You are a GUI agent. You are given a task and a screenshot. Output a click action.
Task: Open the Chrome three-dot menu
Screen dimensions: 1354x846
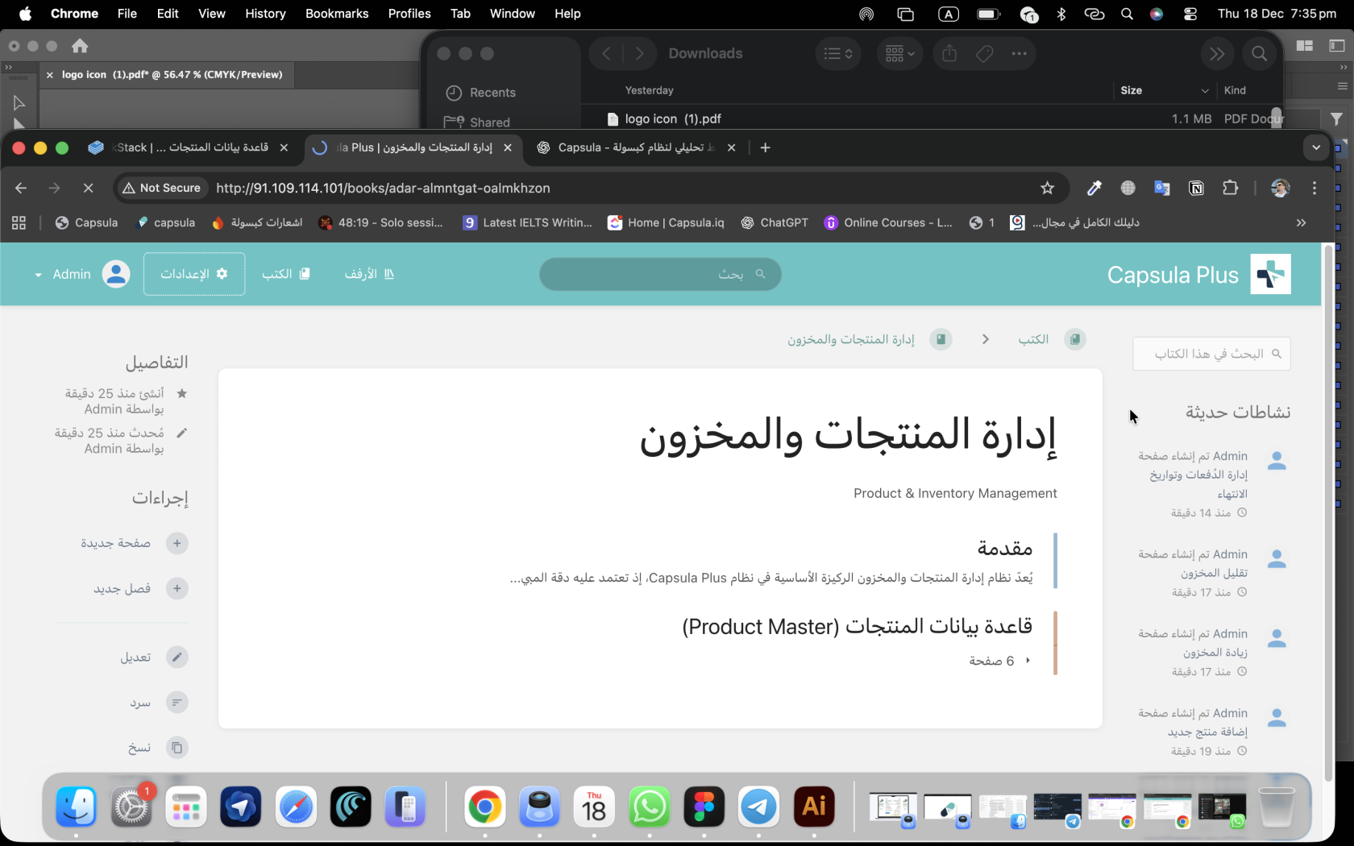(x=1315, y=188)
